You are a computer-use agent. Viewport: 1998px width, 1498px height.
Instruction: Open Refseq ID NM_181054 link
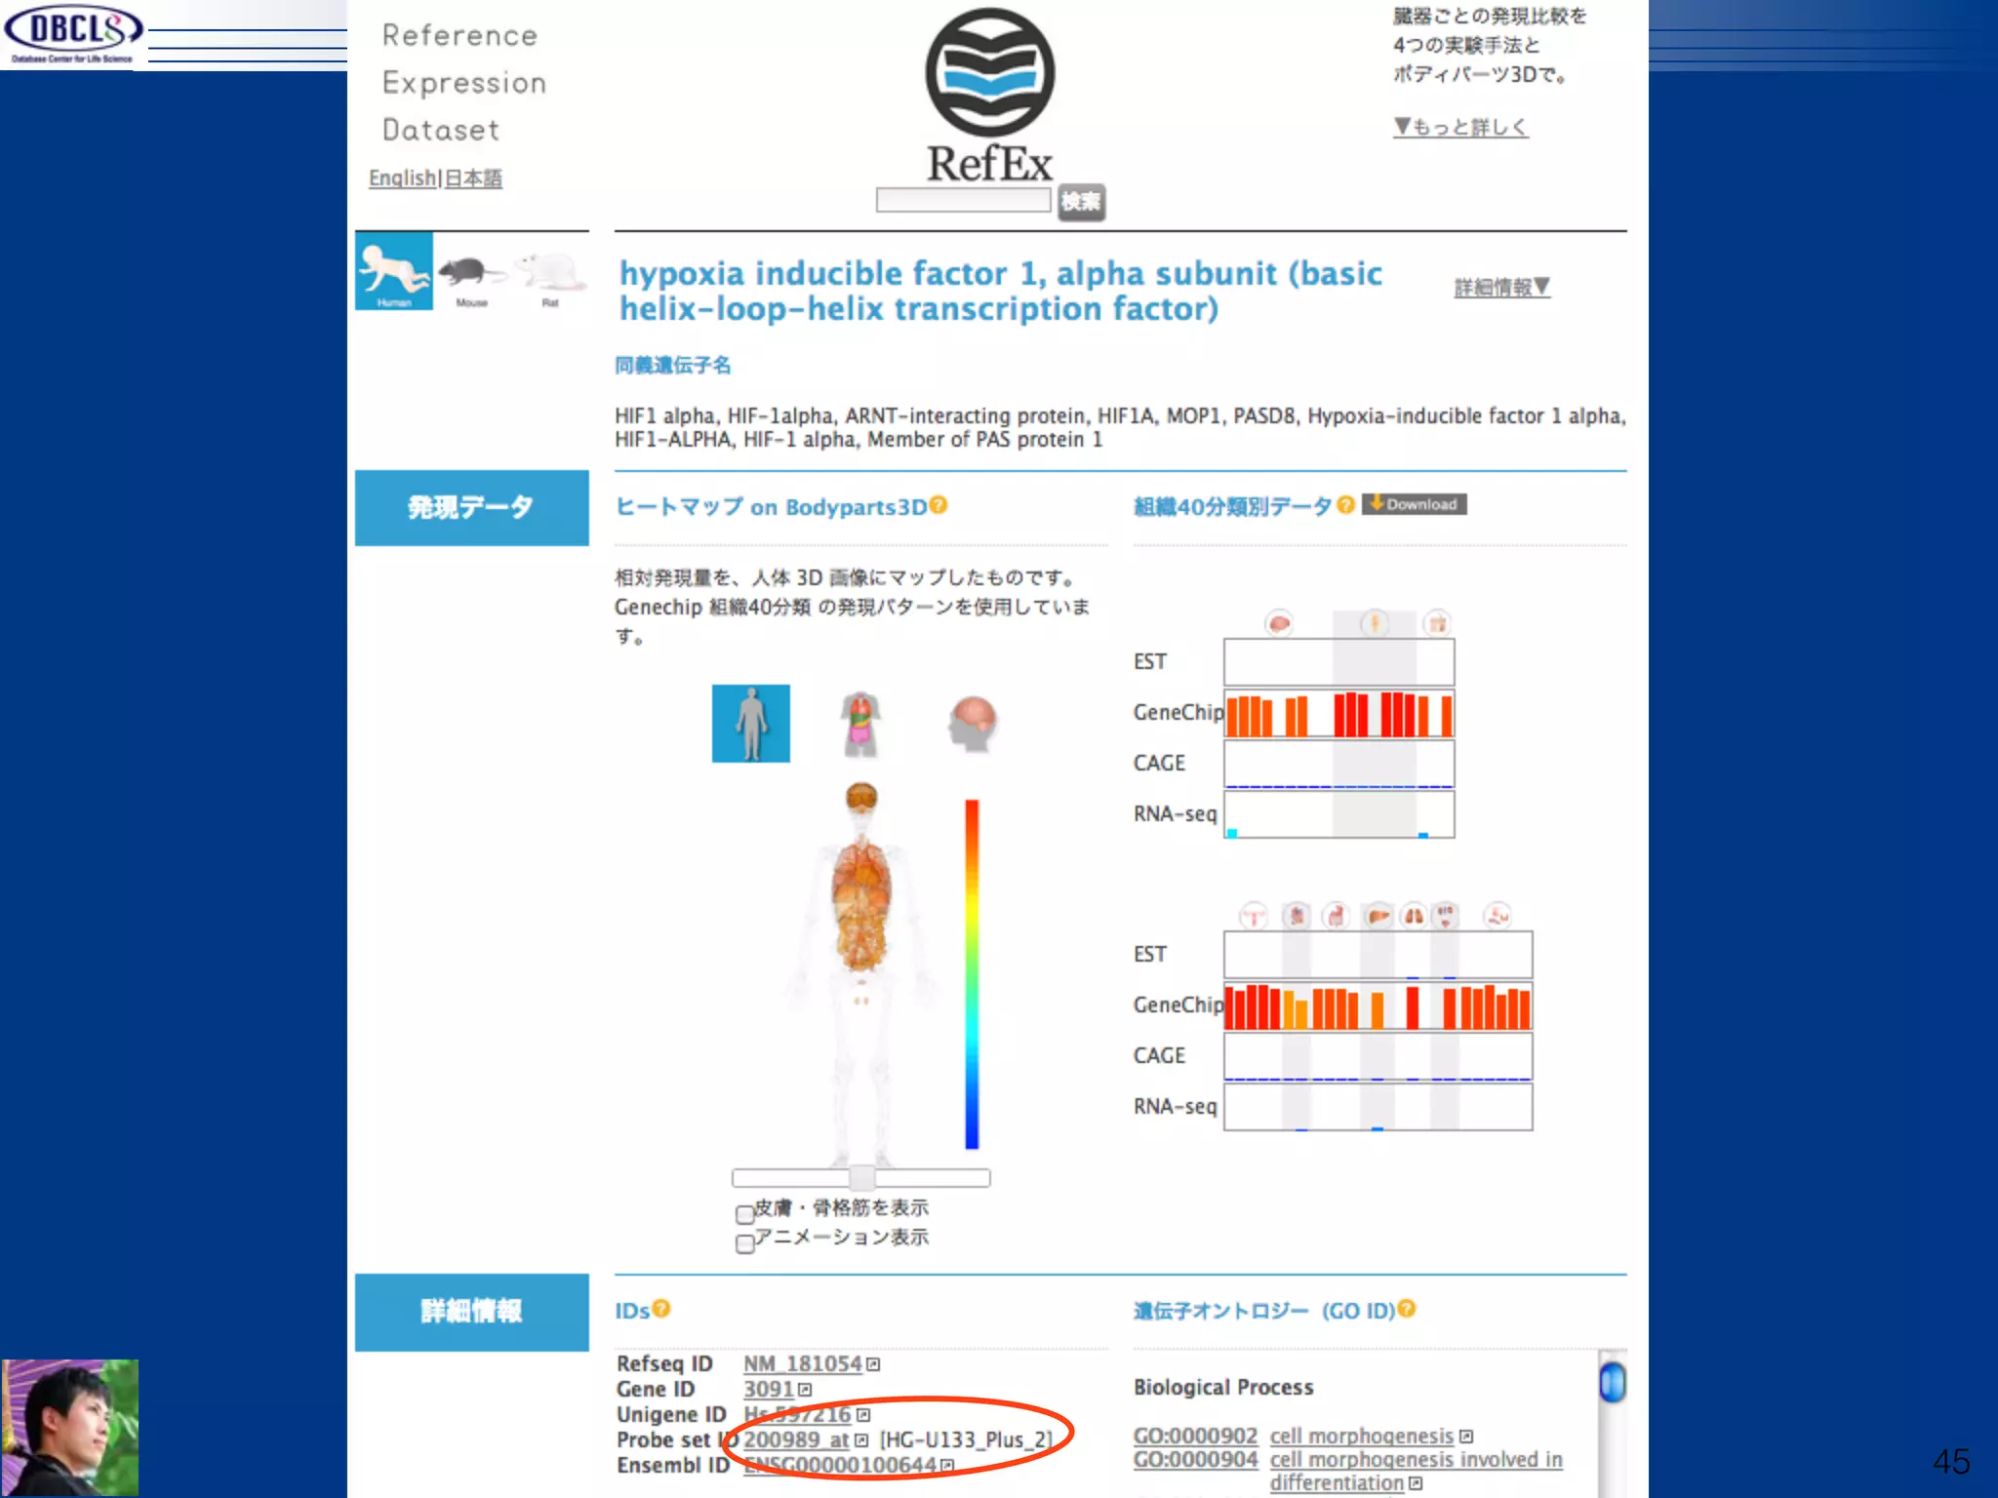point(803,1364)
